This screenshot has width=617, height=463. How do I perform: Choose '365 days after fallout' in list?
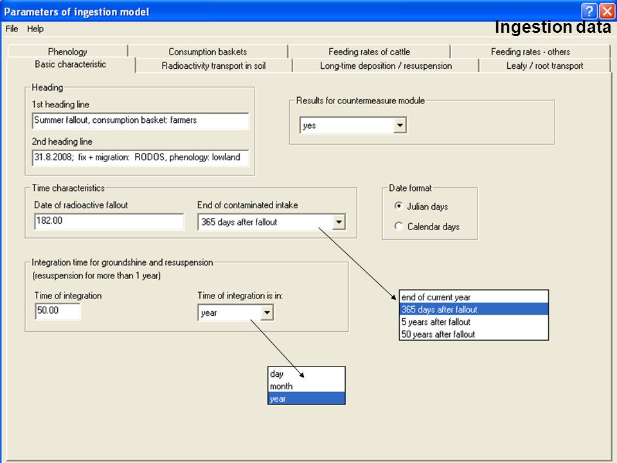coord(474,309)
